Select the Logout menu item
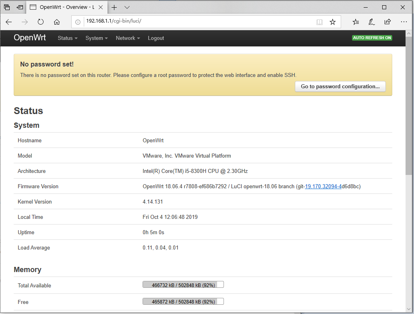Image resolution: width=414 pixels, height=314 pixels. point(156,38)
